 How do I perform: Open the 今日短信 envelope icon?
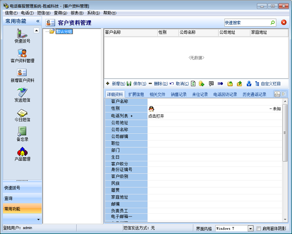(x=22, y=115)
